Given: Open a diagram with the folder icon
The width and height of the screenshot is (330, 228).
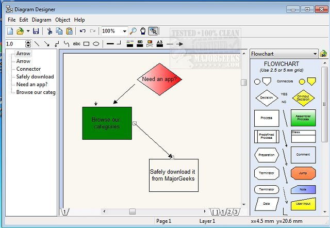Looking at the screenshot, I should pos(20,31).
